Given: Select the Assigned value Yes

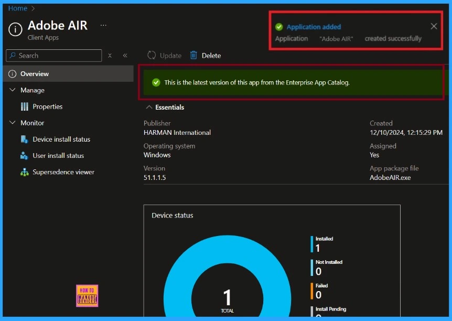Looking at the screenshot, I should 374,155.
